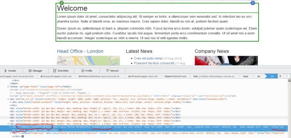The height and width of the screenshot is (138, 291).
Task: Select highlighted blue div breadcrumb
Action: click(272, 76)
